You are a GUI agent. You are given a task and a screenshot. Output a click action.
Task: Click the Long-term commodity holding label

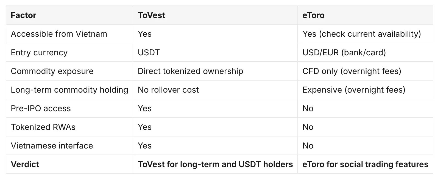click(x=69, y=90)
